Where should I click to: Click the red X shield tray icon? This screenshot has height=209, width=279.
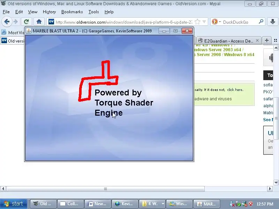[x=251, y=204]
